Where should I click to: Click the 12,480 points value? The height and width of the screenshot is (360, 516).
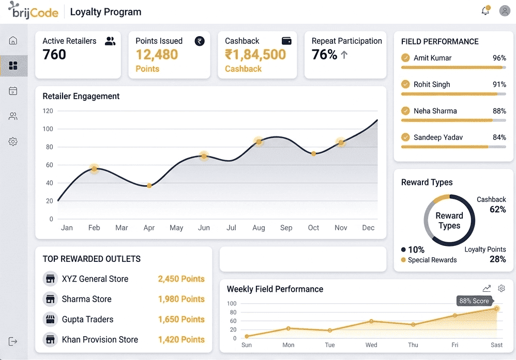pos(157,55)
